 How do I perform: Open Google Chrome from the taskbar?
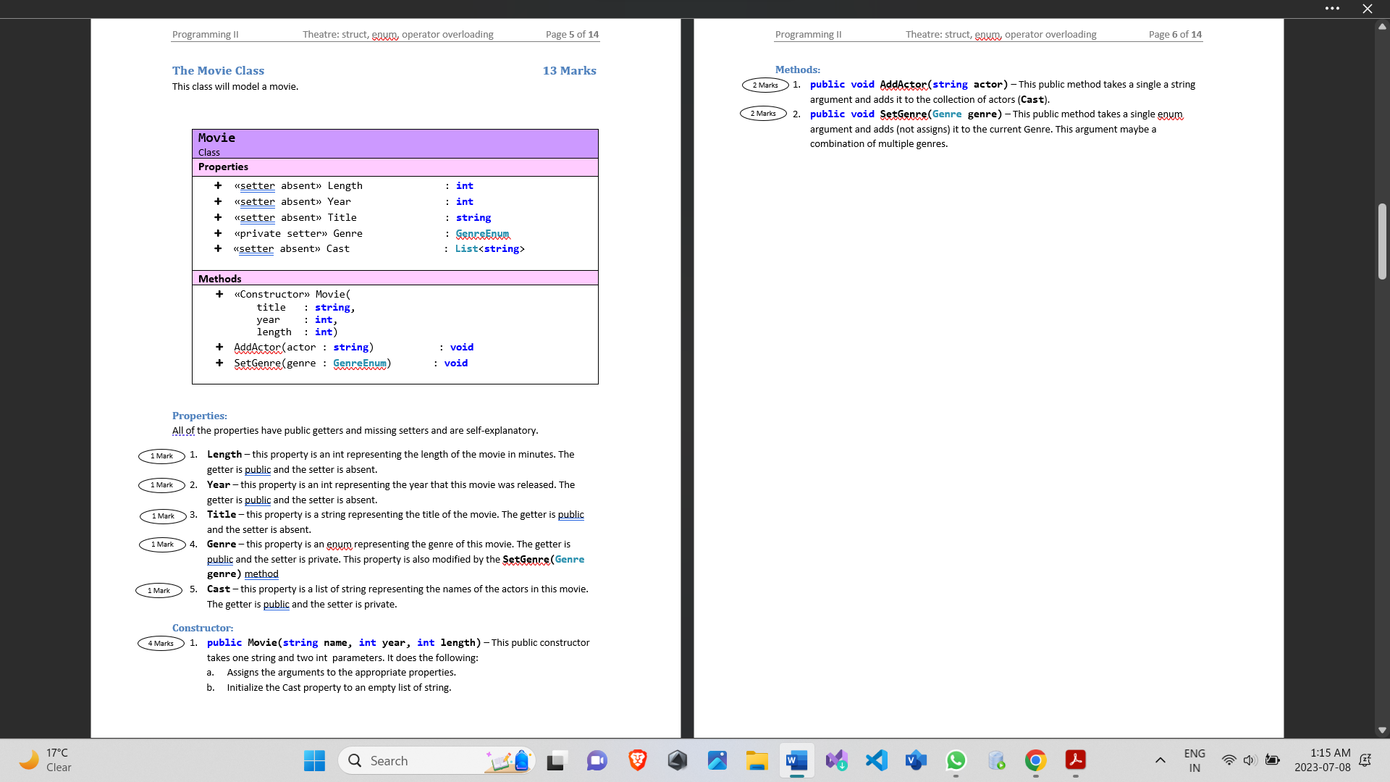tap(1035, 760)
